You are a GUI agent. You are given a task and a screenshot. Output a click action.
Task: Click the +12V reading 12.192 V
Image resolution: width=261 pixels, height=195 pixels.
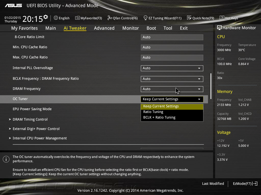click(x=223, y=146)
